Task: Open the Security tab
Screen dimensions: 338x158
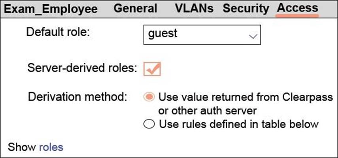Action: click(246, 8)
